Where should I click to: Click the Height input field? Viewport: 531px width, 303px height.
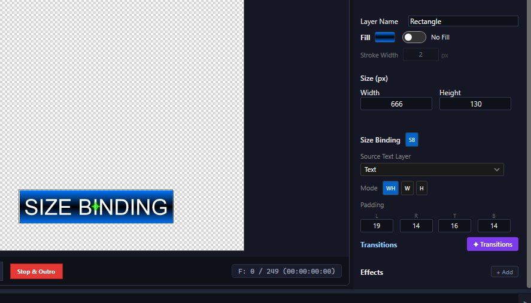[475, 104]
